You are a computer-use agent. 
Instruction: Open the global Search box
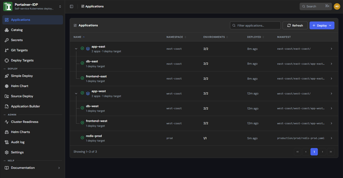pyautogui.click(x=316, y=6)
